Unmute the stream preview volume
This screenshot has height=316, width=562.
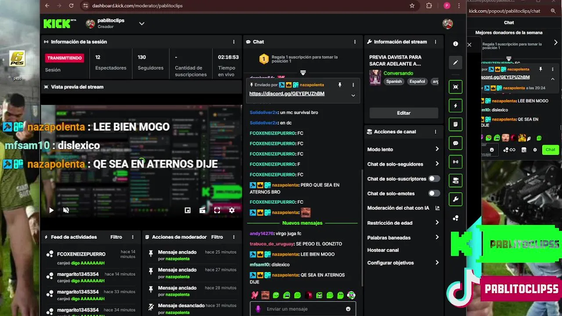pyautogui.click(x=66, y=210)
